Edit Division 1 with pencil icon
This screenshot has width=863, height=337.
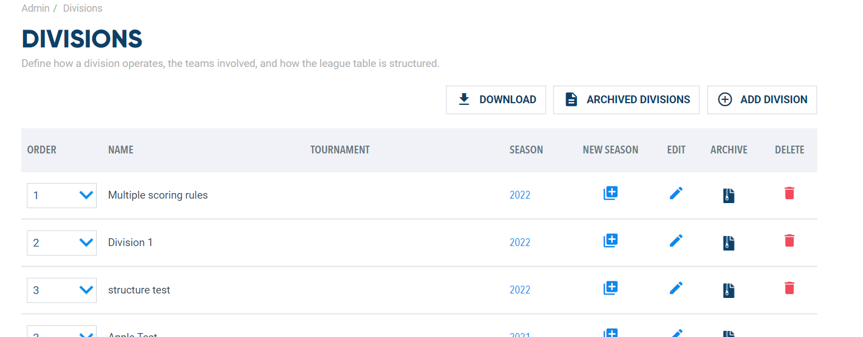[x=676, y=241]
